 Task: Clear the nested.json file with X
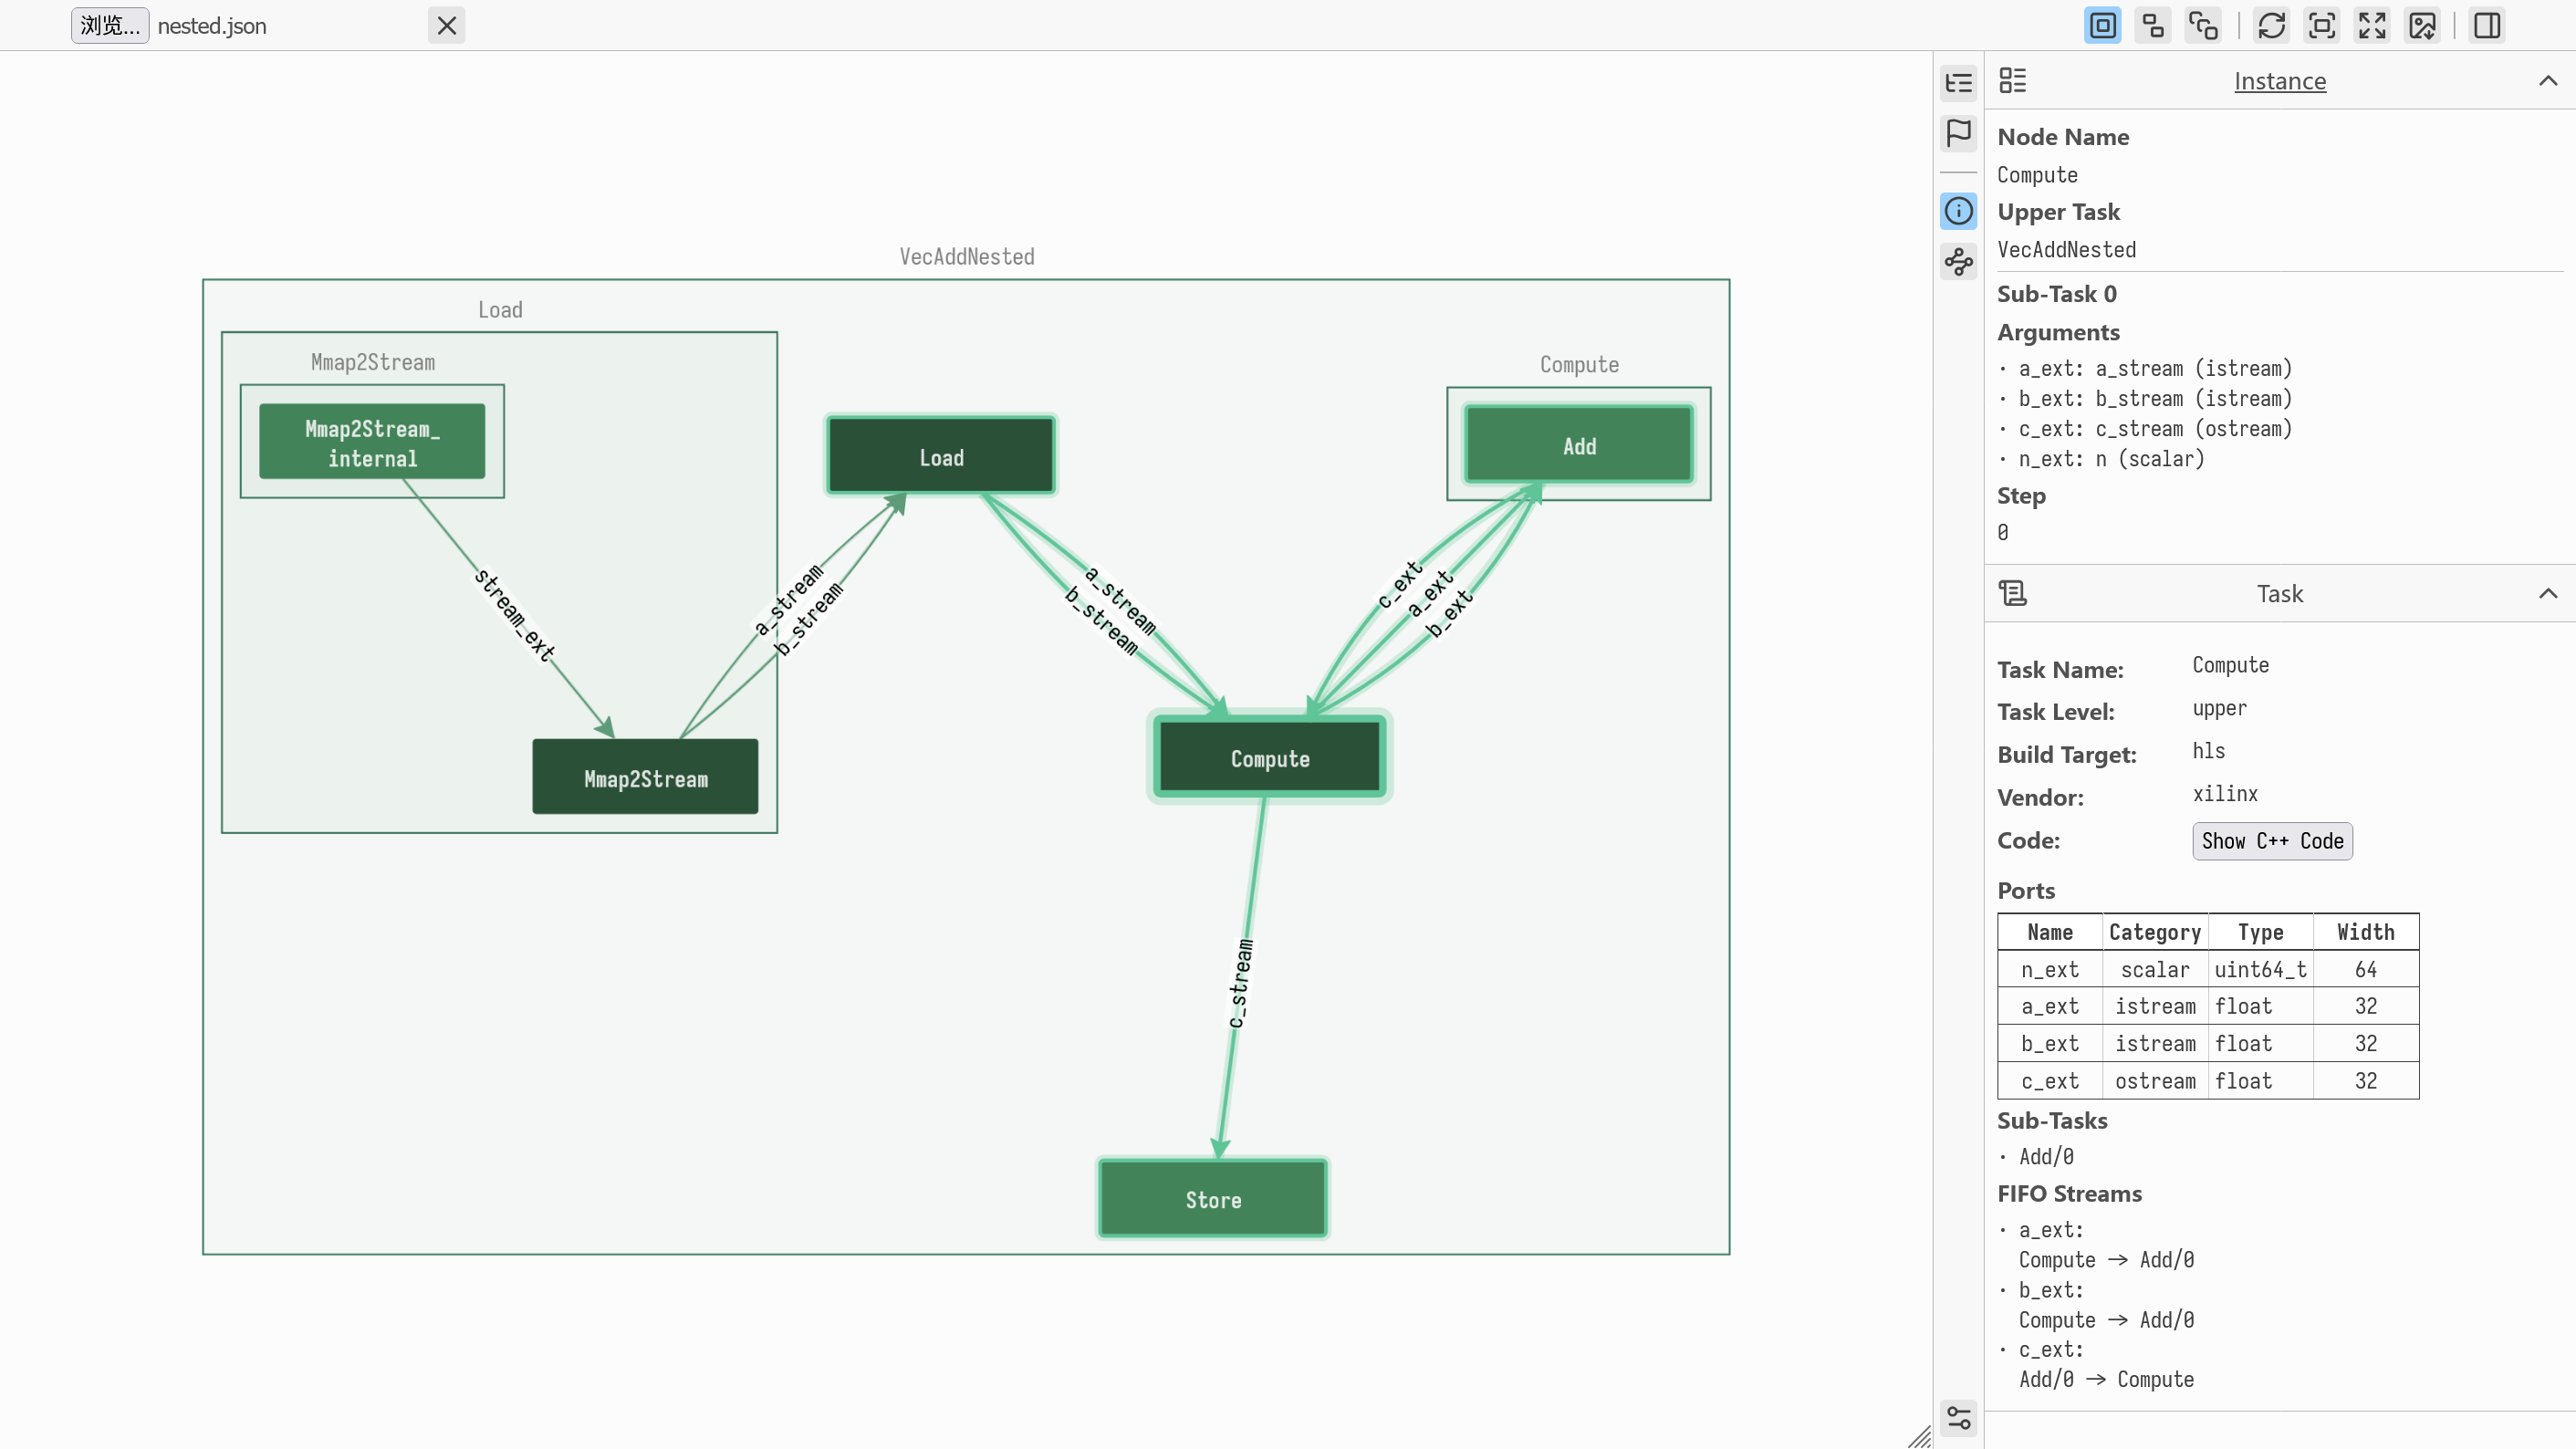click(x=447, y=26)
